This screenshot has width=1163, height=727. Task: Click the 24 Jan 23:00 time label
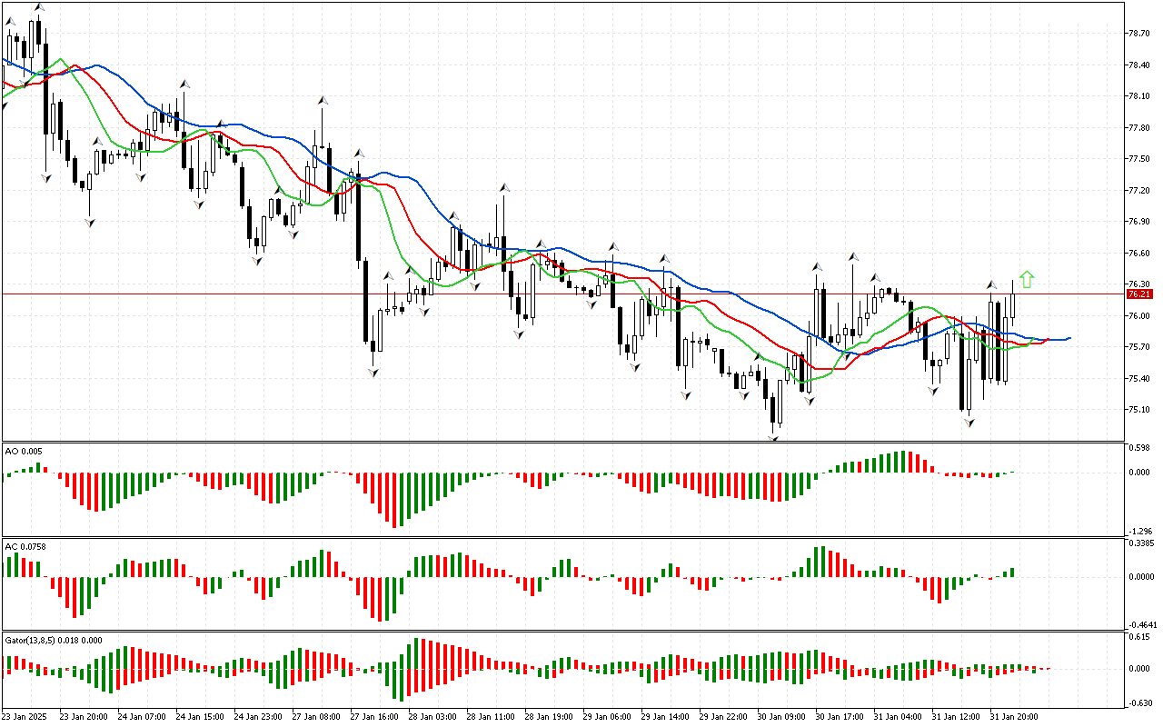click(257, 717)
